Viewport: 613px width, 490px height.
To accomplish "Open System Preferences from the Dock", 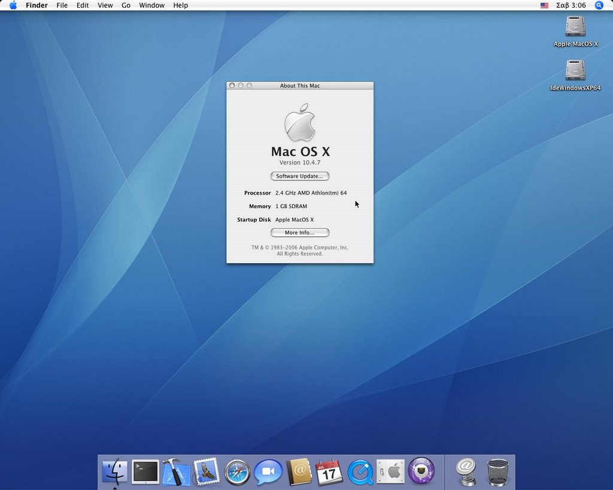I will (x=390, y=471).
